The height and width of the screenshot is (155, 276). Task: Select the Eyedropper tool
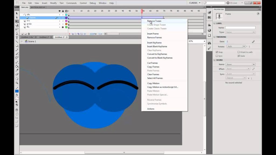(x=17, y=70)
